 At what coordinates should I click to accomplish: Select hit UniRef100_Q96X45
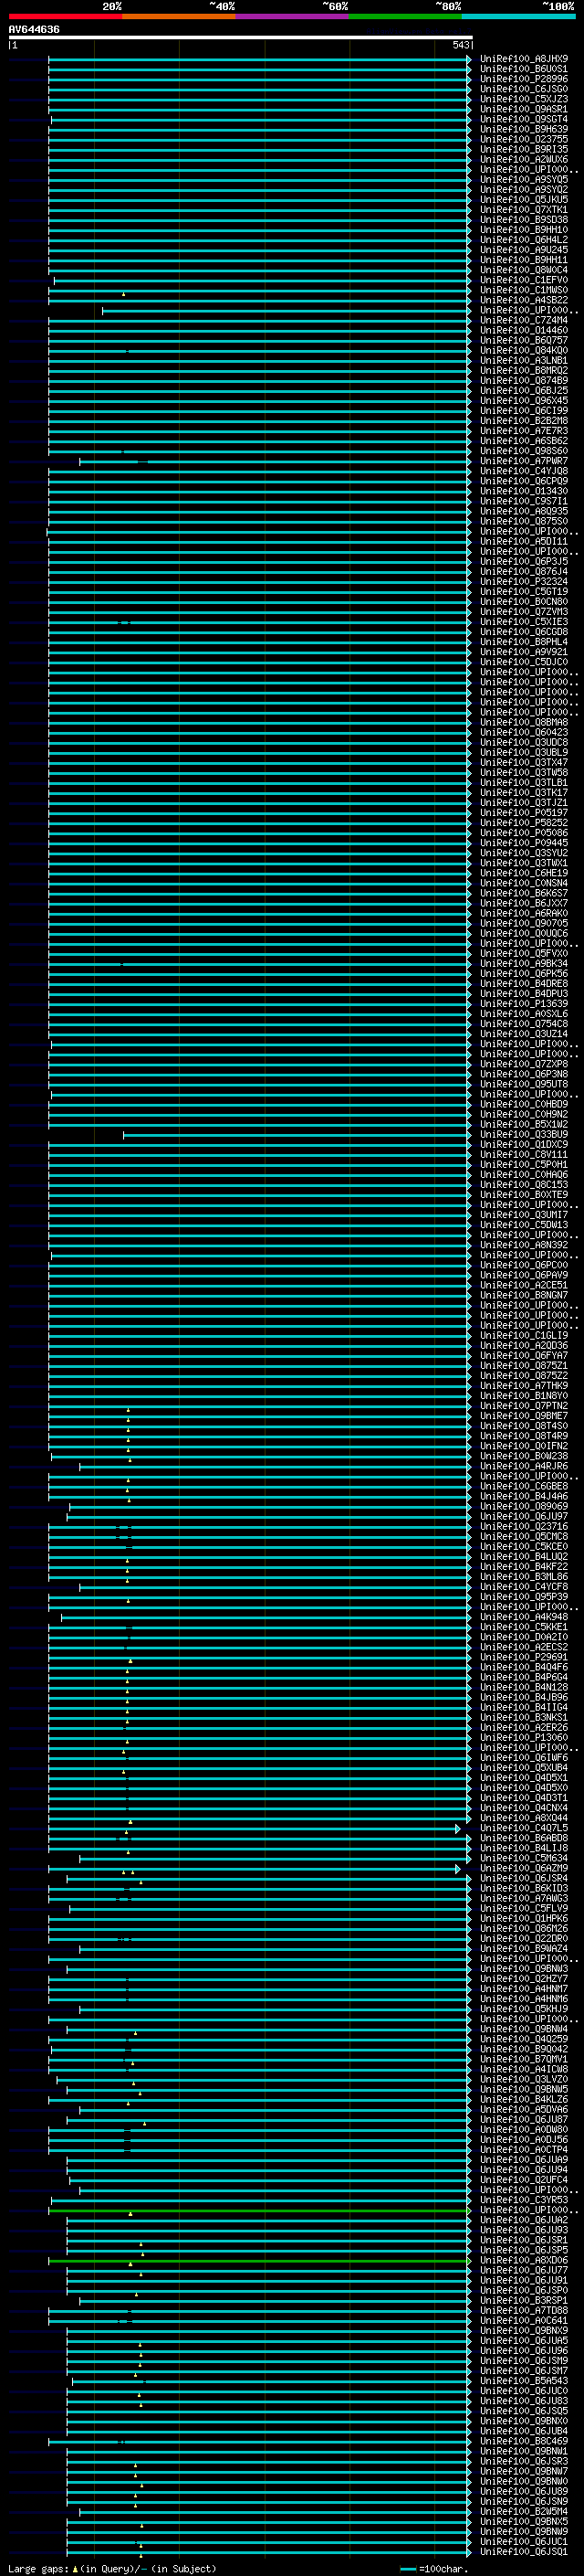(524, 400)
